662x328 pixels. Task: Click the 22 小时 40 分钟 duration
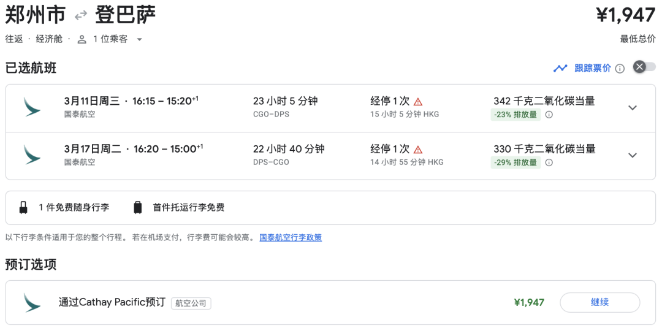[x=289, y=149]
